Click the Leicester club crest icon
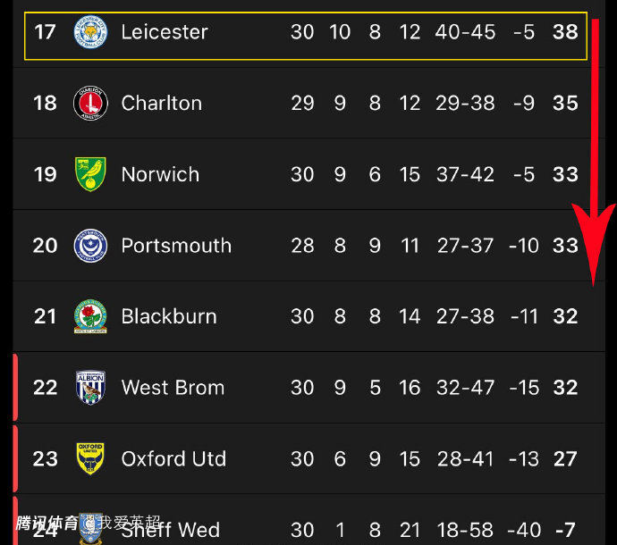 point(89,32)
